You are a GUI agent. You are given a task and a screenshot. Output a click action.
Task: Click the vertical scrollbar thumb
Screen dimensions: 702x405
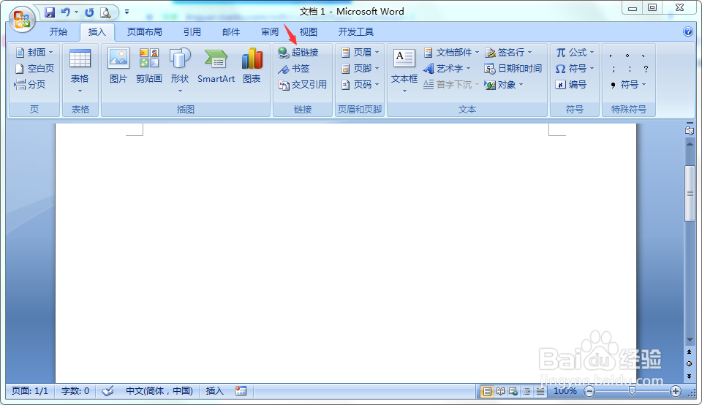tap(690, 193)
